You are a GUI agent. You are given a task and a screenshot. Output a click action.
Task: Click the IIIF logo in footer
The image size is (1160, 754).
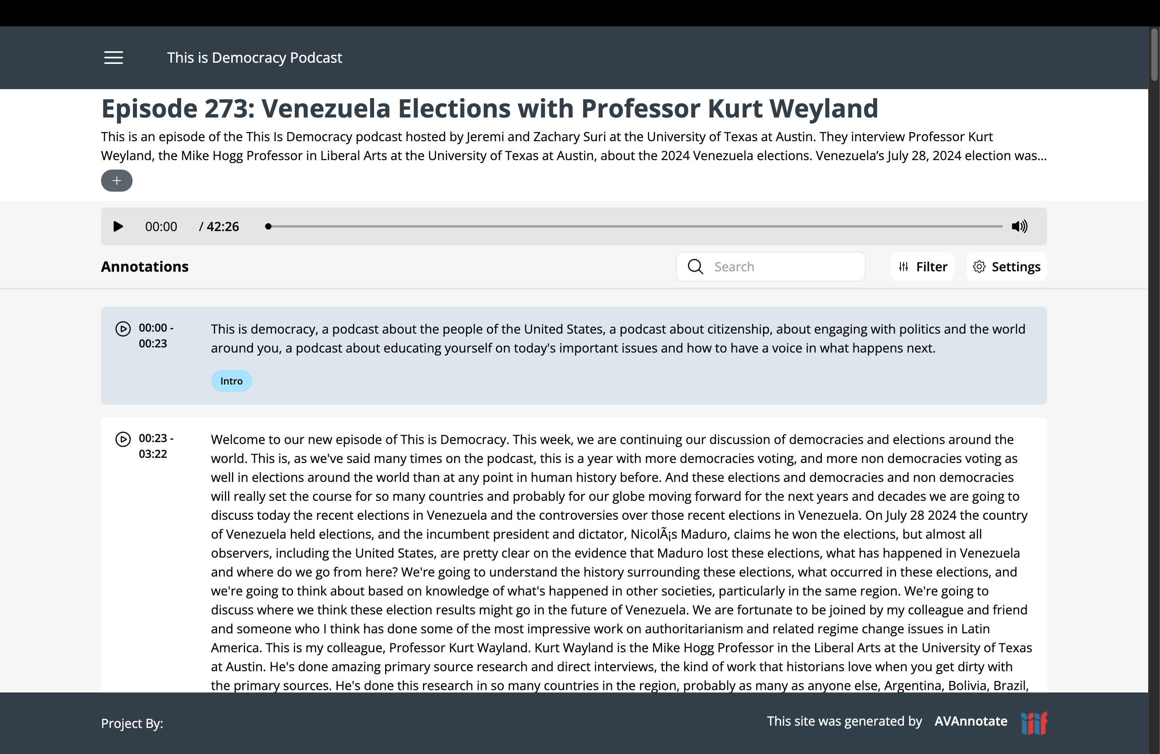(x=1034, y=723)
